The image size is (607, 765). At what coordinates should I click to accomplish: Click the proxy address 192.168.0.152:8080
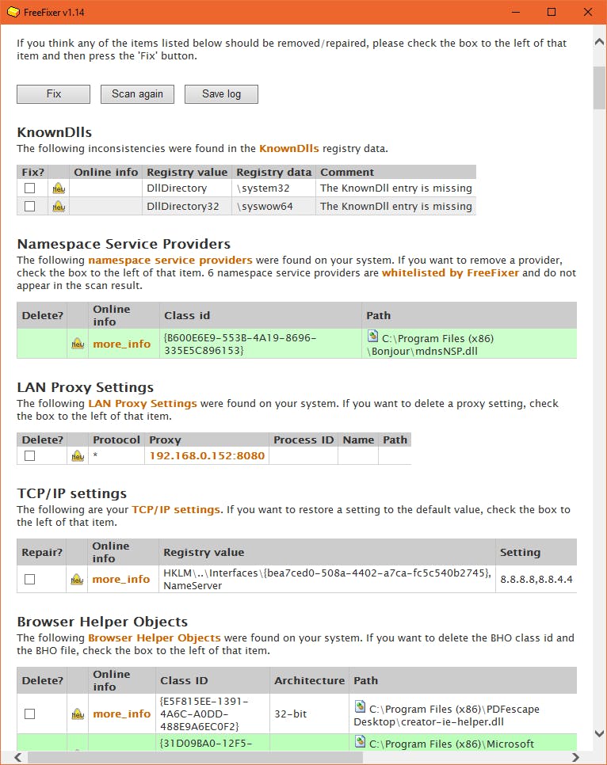(x=207, y=455)
